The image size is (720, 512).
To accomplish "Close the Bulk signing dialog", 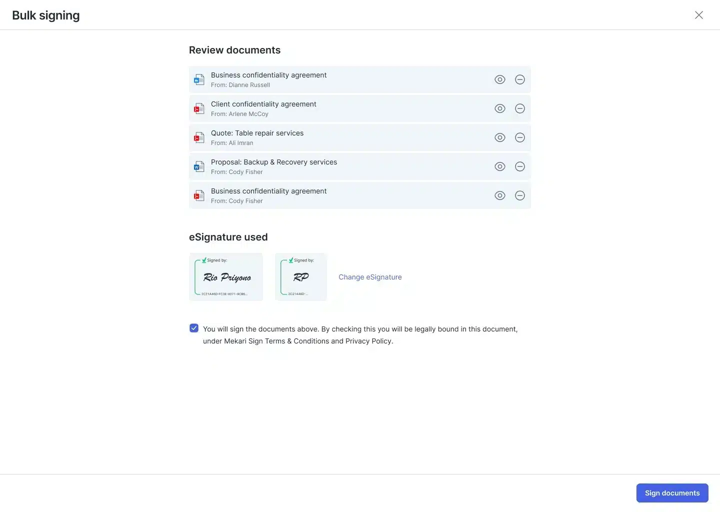I will click(x=699, y=15).
